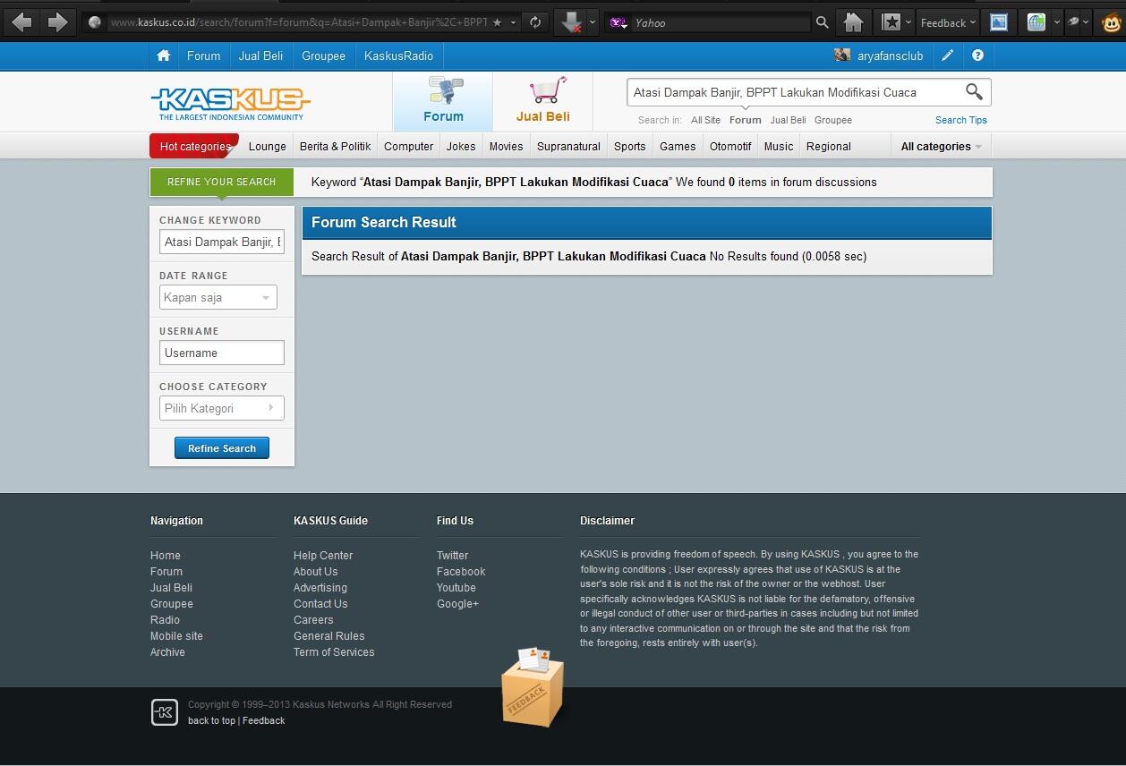This screenshot has height=766, width=1126.
Task: Open the Music category
Action: [x=778, y=147]
